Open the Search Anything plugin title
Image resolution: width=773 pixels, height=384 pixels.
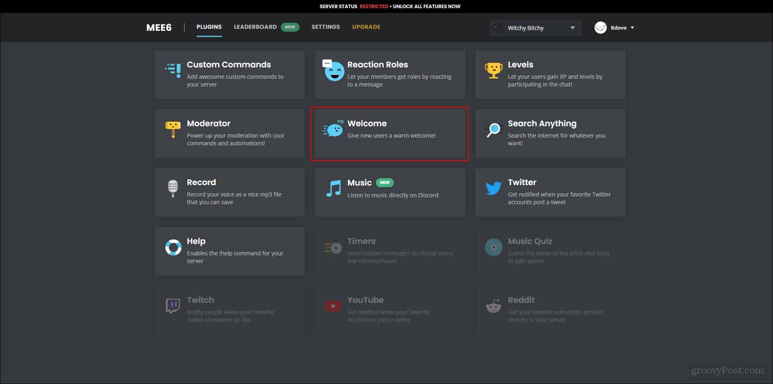[x=542, y=123]
